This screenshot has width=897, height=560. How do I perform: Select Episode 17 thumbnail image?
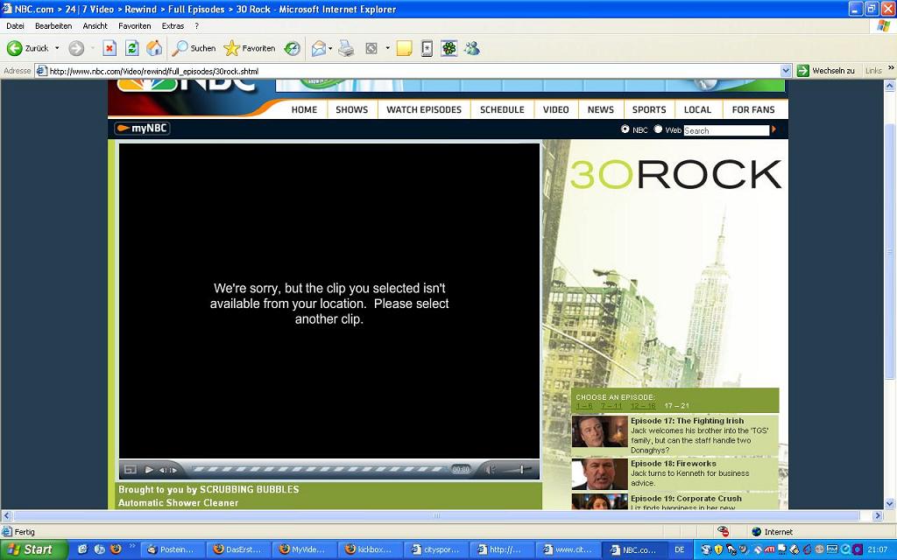(x=599, y=431)
